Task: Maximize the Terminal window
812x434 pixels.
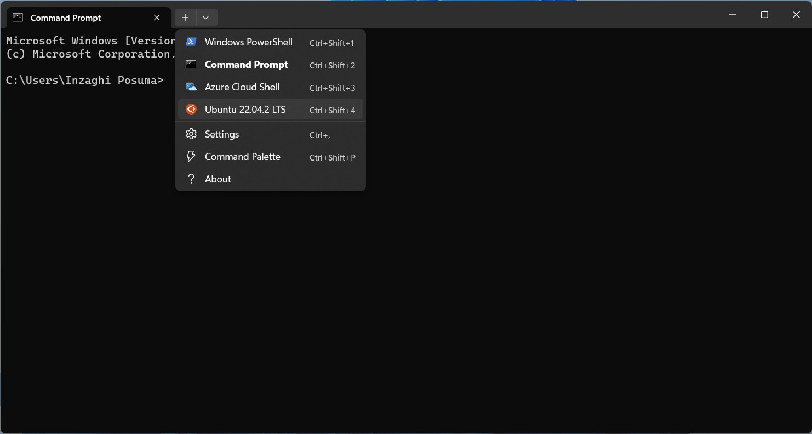Action: [765, 15]
